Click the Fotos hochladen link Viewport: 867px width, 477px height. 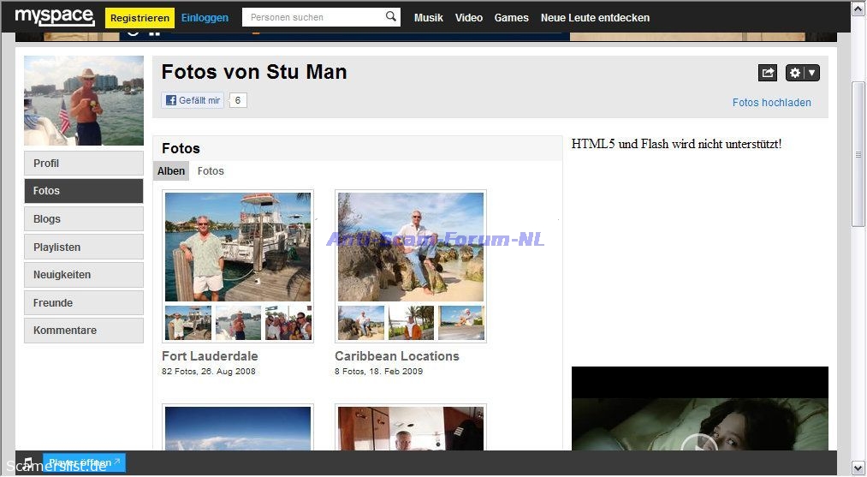[x=771, y=103]
